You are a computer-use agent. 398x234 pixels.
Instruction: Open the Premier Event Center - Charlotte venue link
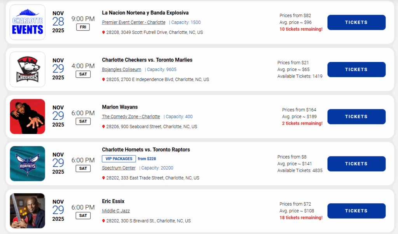pos(133,22)
